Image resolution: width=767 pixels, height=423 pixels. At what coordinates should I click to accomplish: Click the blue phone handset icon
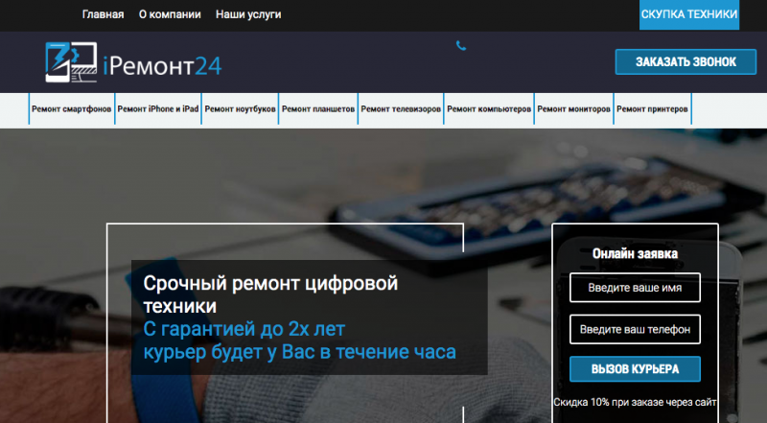coord(461,46)
